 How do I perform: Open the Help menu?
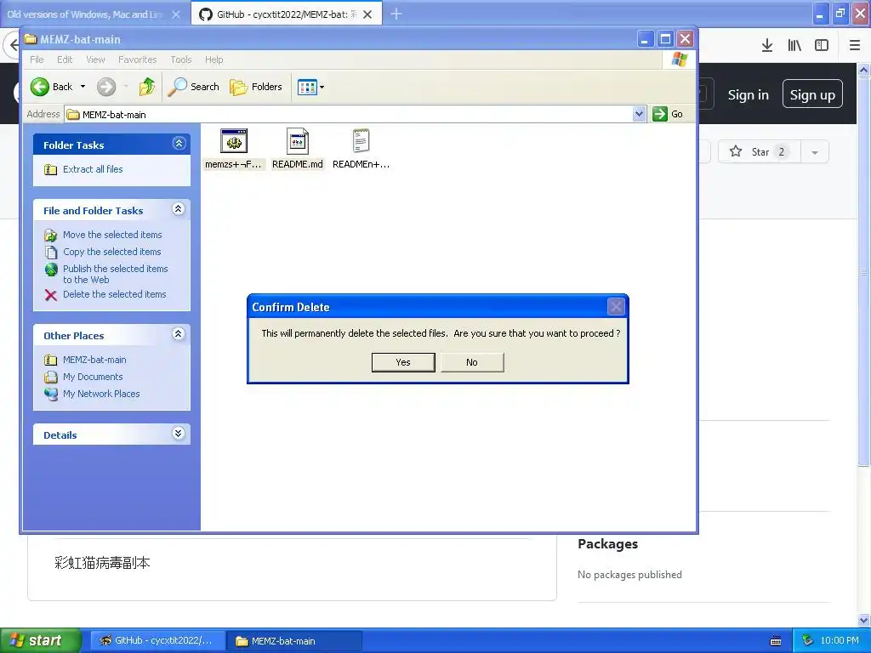(x=213, y=60)
